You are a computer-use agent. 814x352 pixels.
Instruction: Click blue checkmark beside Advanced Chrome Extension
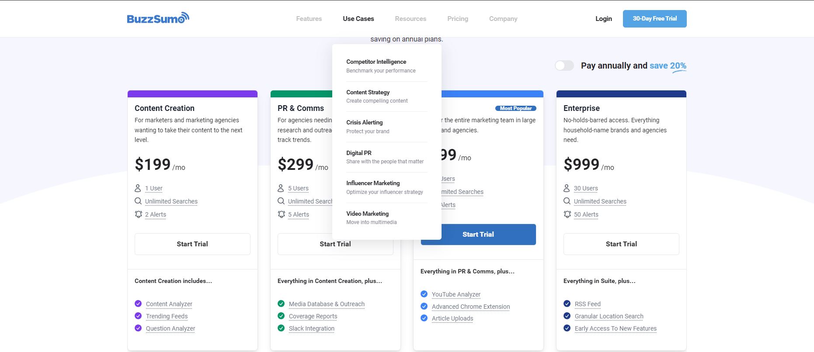[x=424, y=306]
